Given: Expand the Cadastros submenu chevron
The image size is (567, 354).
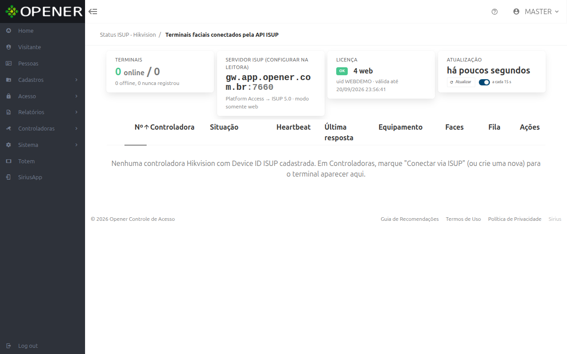Looking at the screenshot, I should pos(77,80).
